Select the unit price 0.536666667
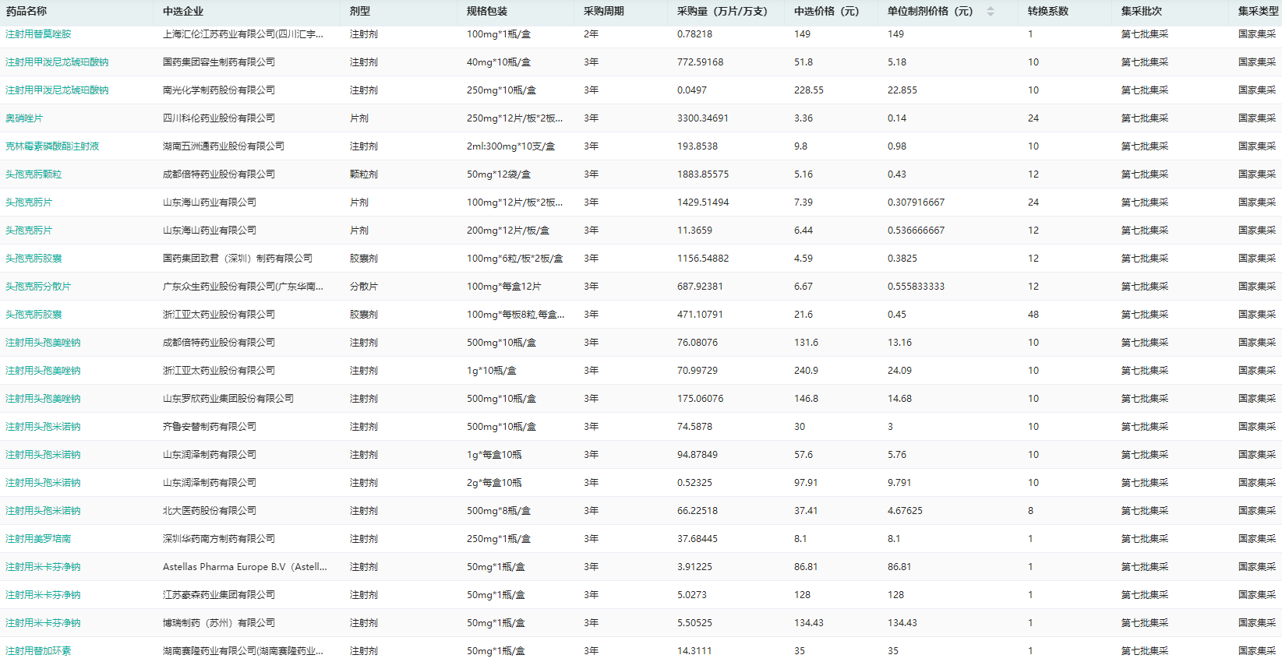 (916, 231)
